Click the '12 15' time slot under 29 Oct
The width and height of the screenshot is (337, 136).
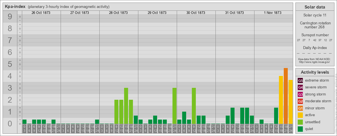click(160, 129)
